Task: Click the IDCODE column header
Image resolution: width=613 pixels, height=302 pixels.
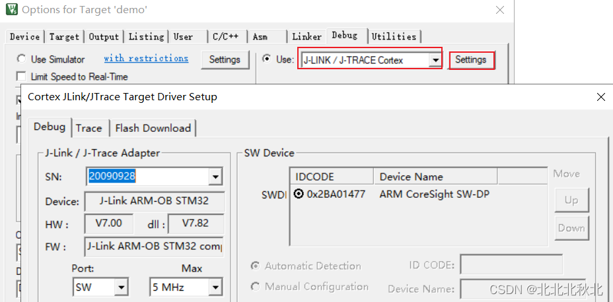Action: point(332,176)
